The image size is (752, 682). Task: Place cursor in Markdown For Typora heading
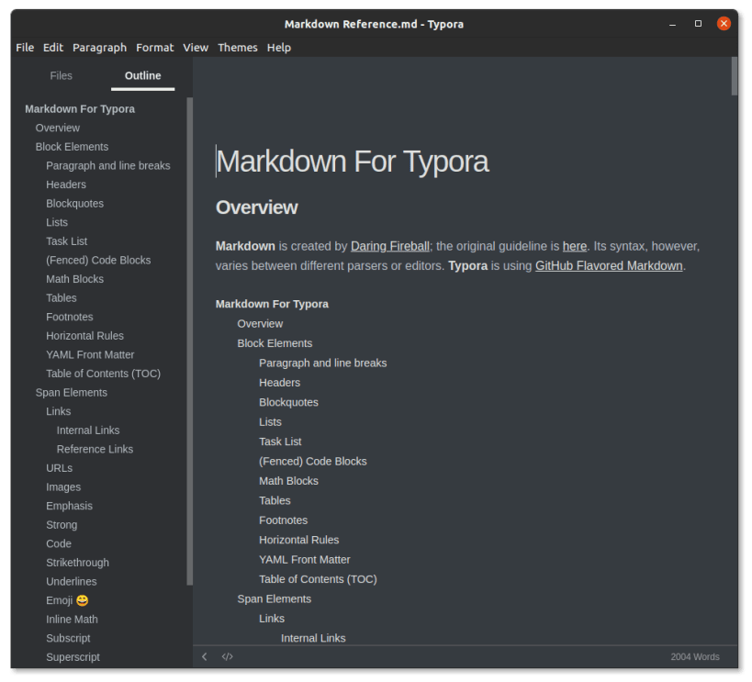pos(353,162)
